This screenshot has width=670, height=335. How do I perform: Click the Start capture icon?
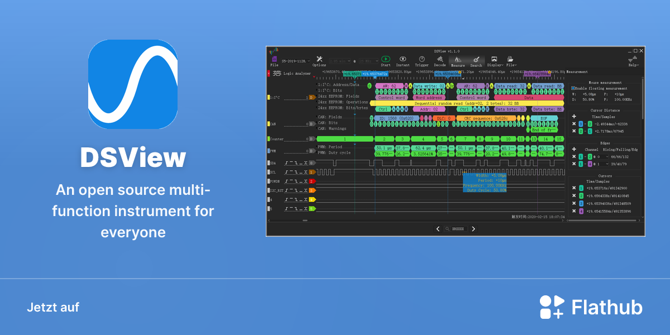click(385, 59)
